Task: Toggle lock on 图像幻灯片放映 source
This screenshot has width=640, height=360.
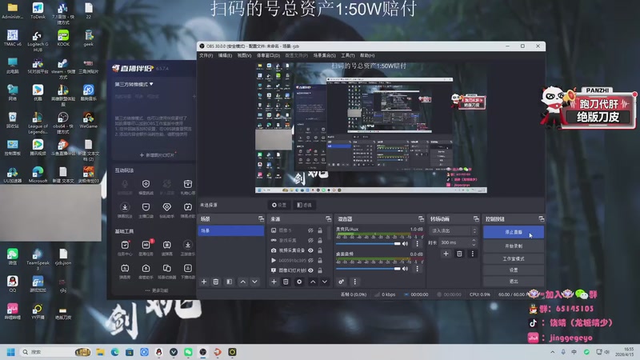Action: pos(320,270)
